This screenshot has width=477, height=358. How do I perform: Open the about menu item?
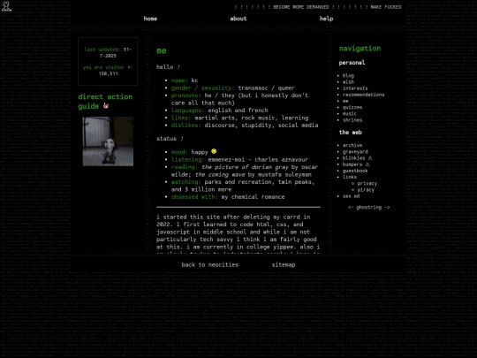(x=238, y=19)
